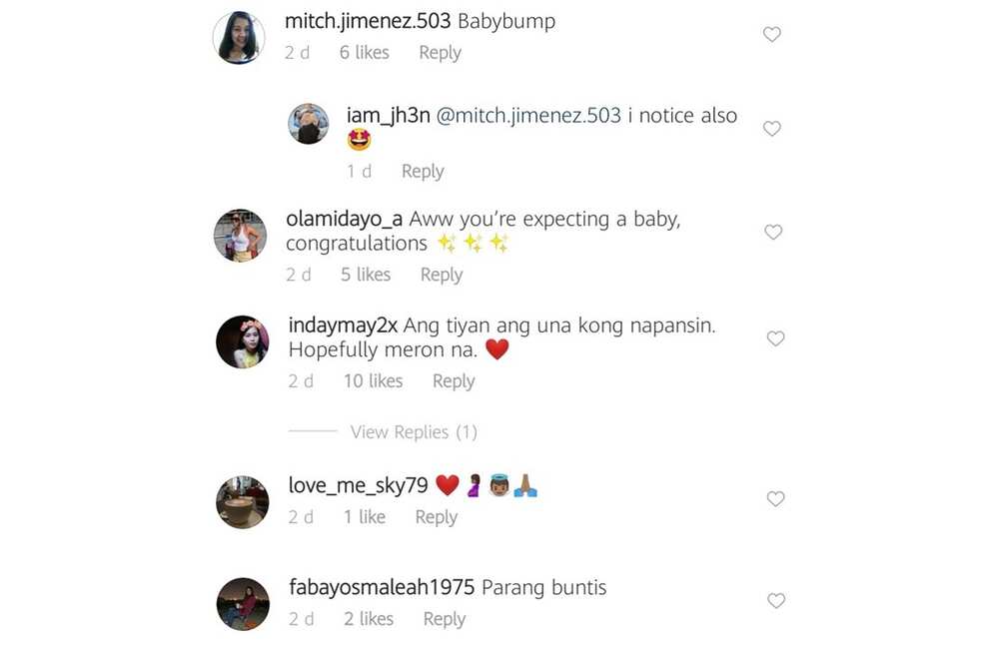Reply to indaymay2x's comment
The height and width of the screenshot is (649, 999).
point(453,381)
